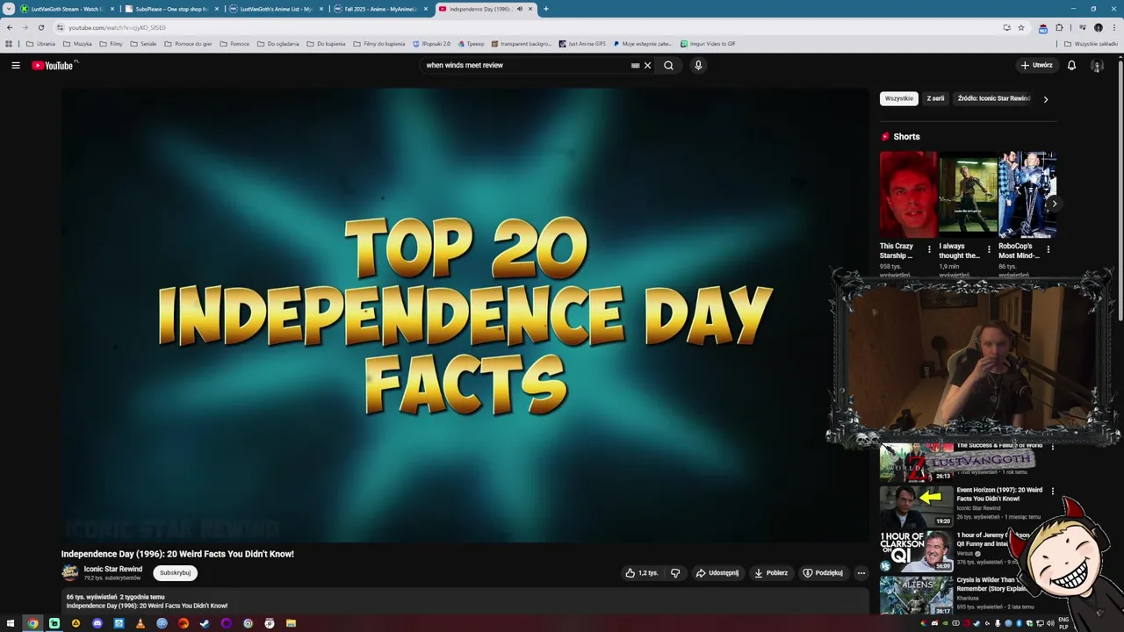Screen dimensions: 1124x632
Task: Switch to the SubsPlease browser tab
Action: 171,9
